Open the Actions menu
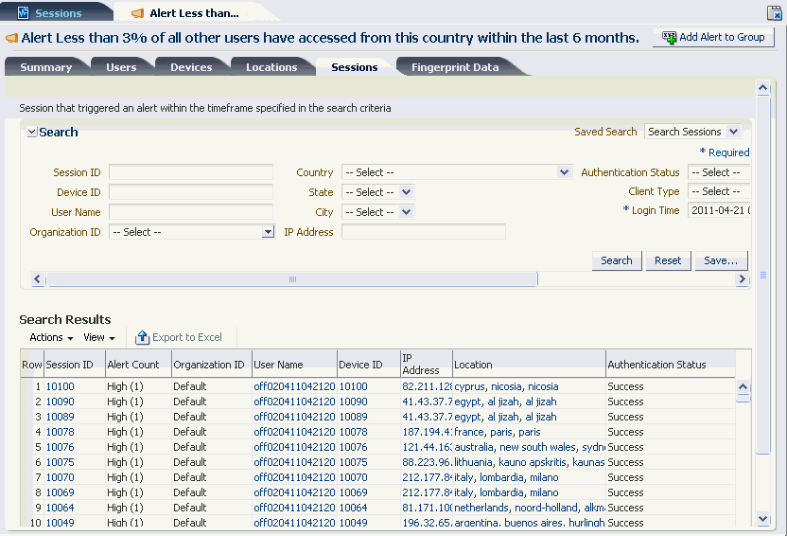 51,337
